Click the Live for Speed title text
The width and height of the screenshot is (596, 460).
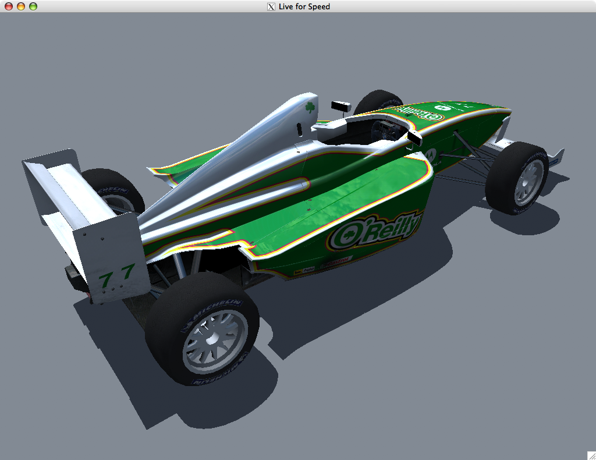tap(304, 6)
